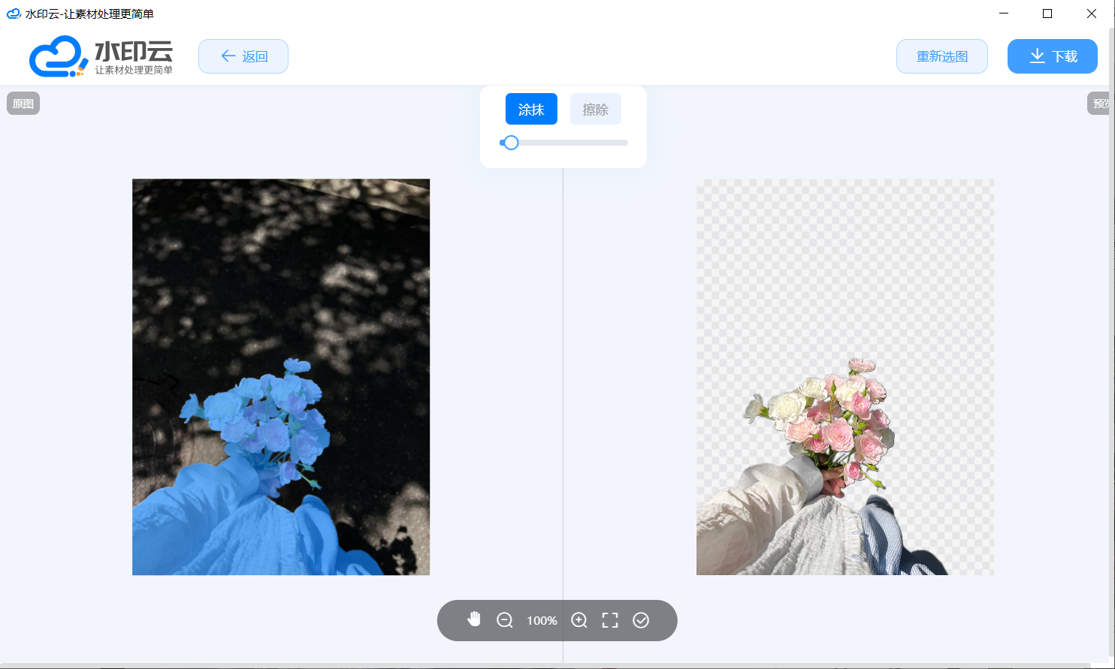Click the zoom out magnifier icon
This screenshot has width=1115, height=669.
tap(505, 620)
